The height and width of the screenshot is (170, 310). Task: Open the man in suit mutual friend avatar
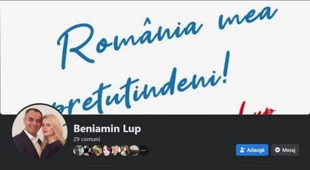[x=116, y=151]
